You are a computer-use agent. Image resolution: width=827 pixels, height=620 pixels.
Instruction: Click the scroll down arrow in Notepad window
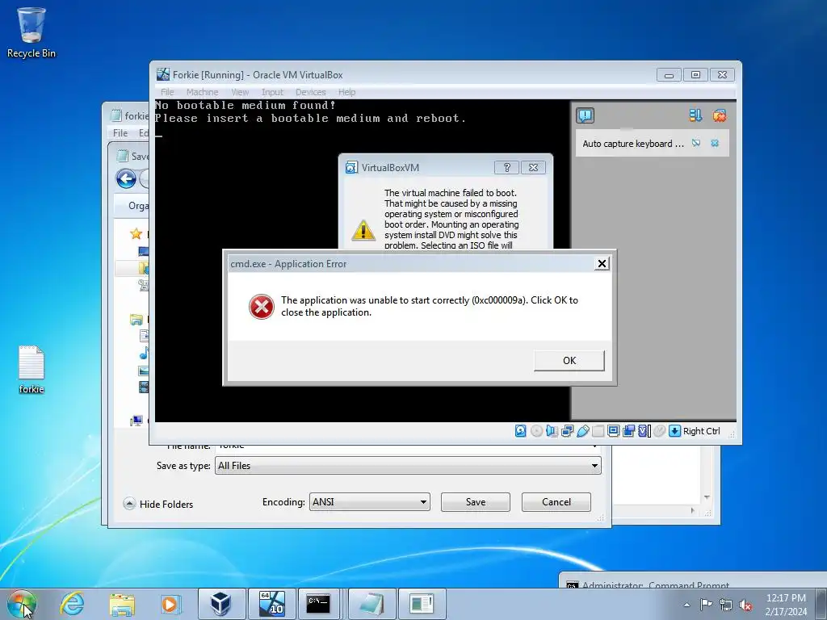(707, 497)
